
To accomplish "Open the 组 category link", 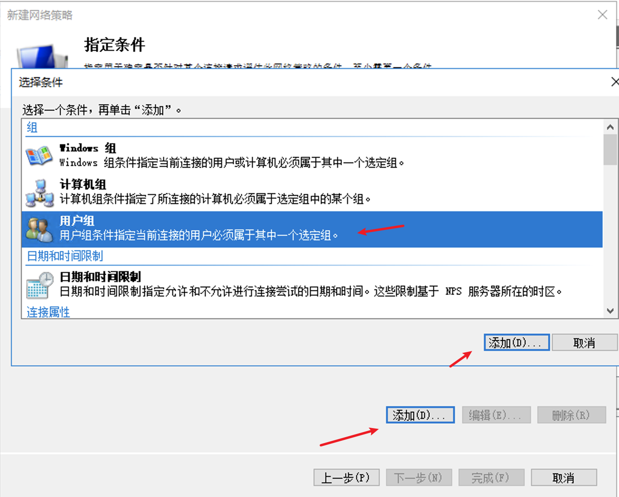I will (x=31, y=128).
